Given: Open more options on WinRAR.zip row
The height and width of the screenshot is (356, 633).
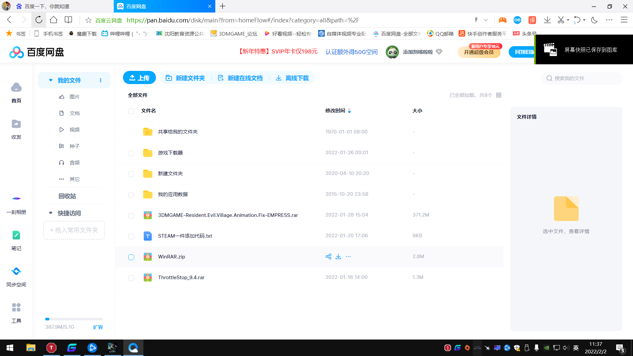Looking at the screenshot, I should (x=348, y=256).
